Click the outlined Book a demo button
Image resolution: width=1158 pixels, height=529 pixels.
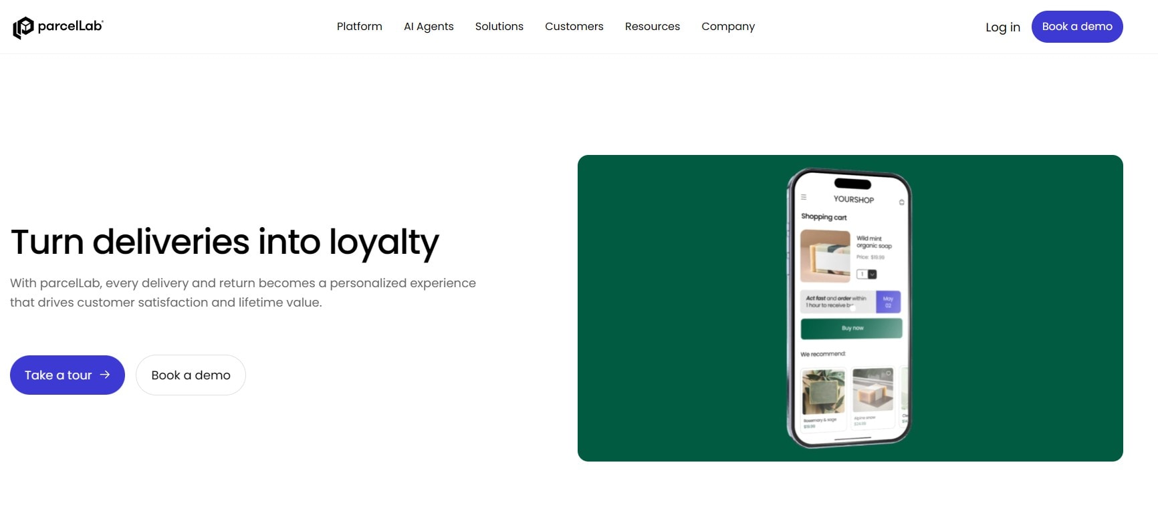click(191, 375)
